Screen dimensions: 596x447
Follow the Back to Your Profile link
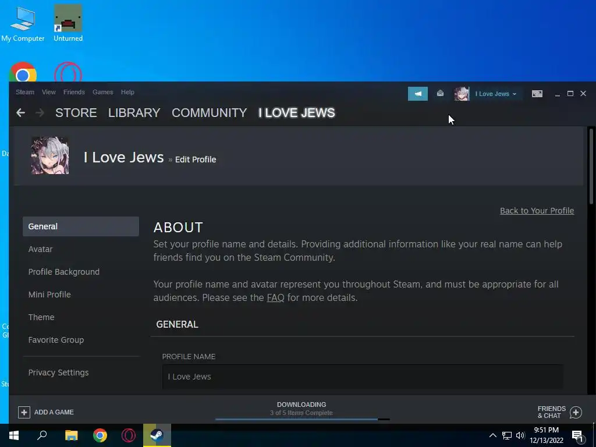(537, 211)
